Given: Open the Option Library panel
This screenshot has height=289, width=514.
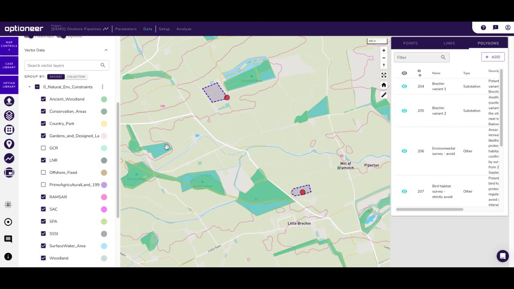Looking at the screenshot, I should (9, 85).
